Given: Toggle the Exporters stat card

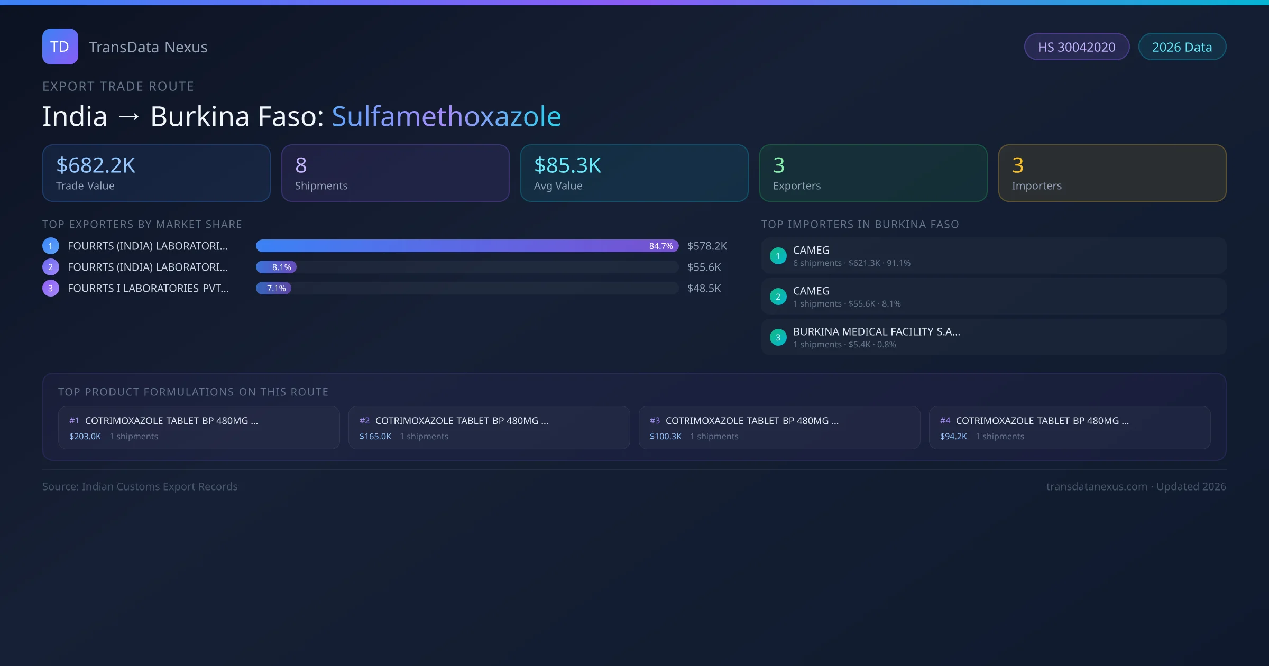Looking at the screenshot, I should point(873,173).
